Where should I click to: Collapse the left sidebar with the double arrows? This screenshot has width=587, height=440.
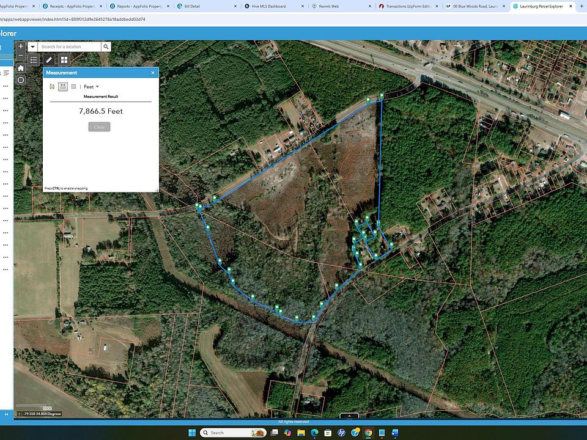pyautogui.click(x=6, y=414)
